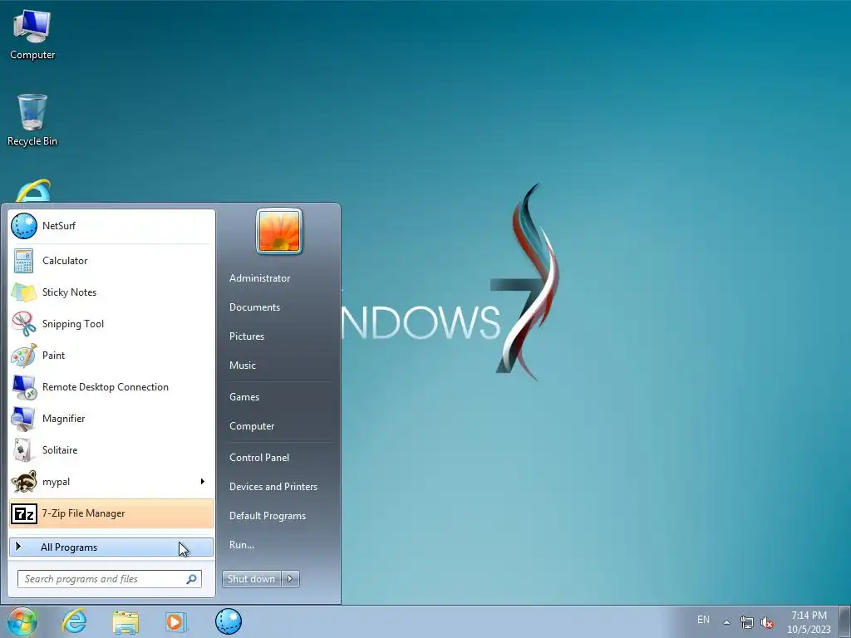This screenshot has width=851, height=638.
Task: Click the search magnifier icon
Action: pyautogui.click(x=191, y=579)
